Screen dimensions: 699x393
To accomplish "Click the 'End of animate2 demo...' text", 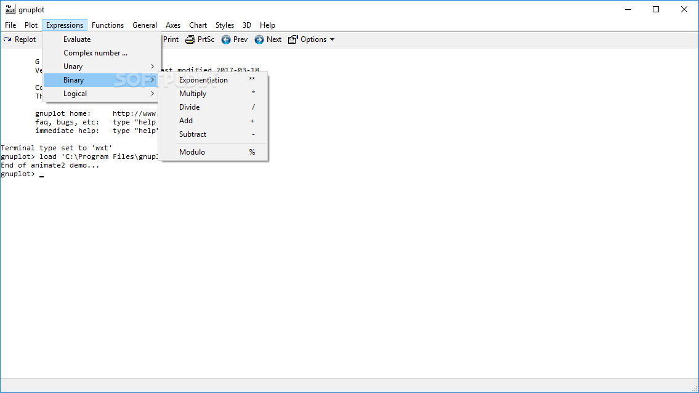I will 50,166.
